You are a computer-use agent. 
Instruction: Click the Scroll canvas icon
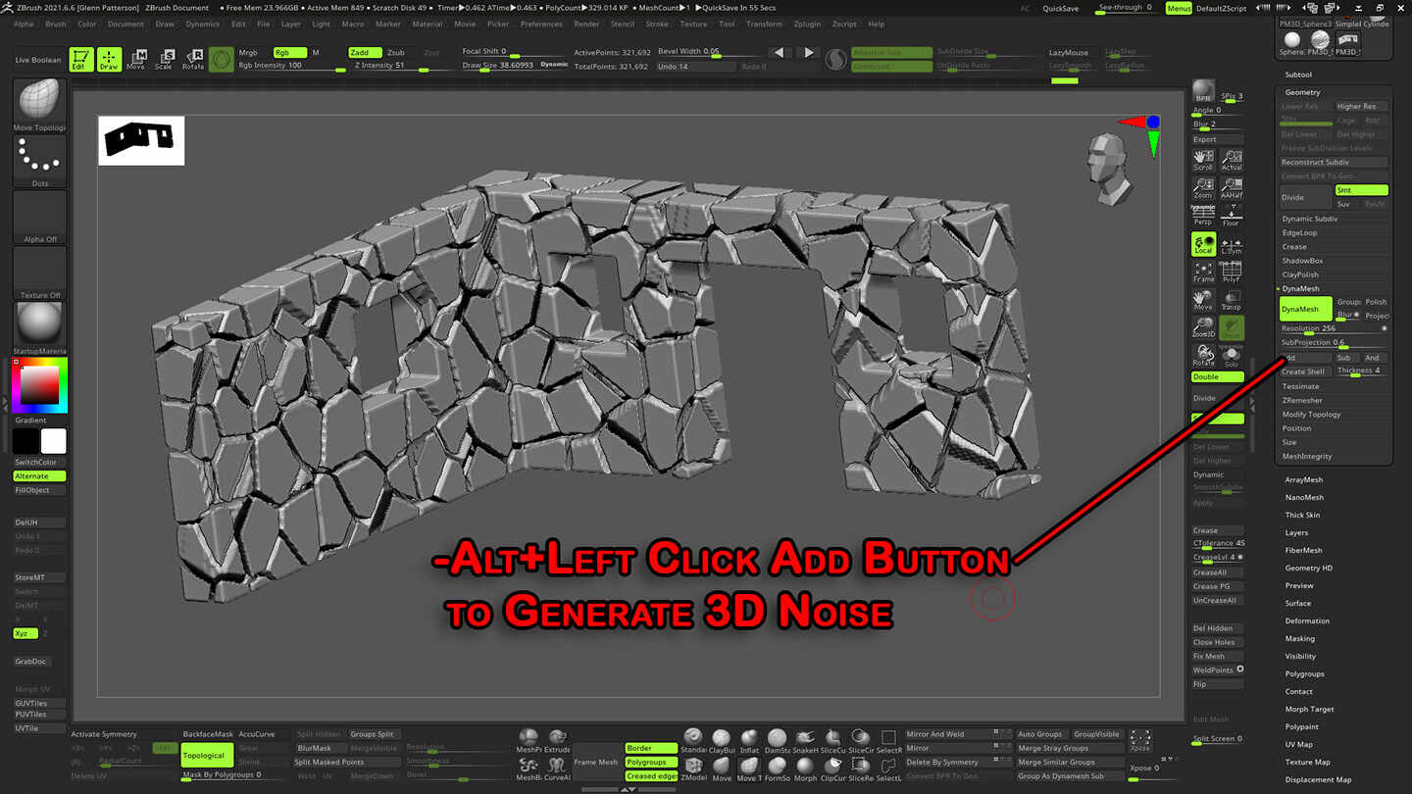(x=1202, y=160)
